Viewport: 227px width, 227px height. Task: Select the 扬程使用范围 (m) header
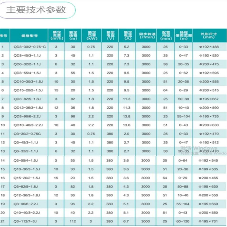click(183, 35)
